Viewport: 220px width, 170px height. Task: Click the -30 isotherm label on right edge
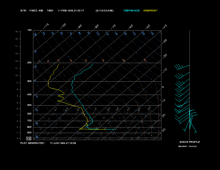pos(164,42)
